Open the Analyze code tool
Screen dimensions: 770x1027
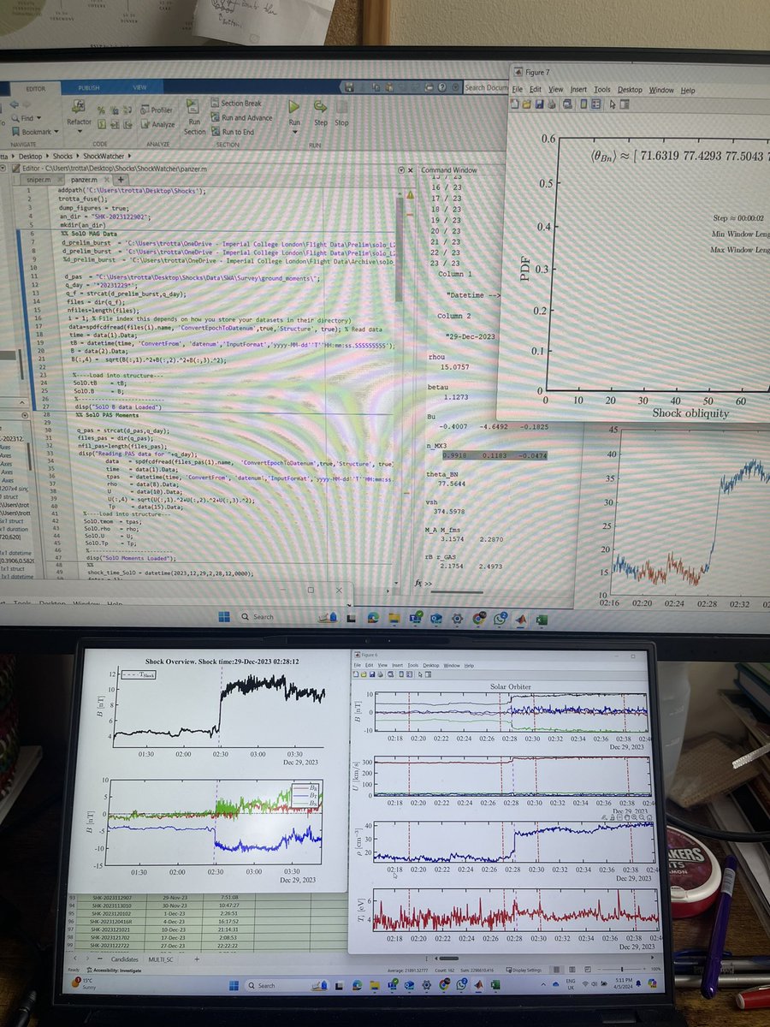pyautogui.click(x=157, y=125)
